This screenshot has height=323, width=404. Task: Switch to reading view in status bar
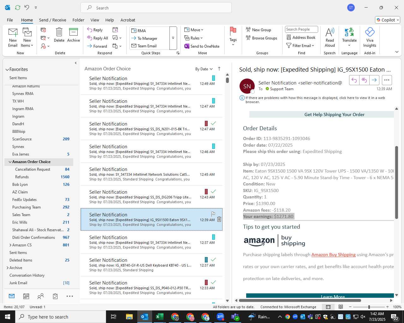pos(341,307)
